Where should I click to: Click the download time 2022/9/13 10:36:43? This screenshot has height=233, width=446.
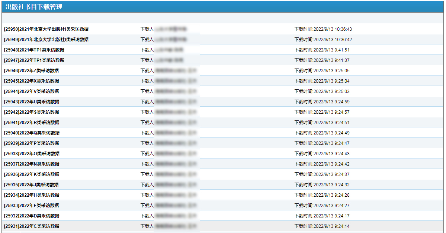tap(323, 29)
